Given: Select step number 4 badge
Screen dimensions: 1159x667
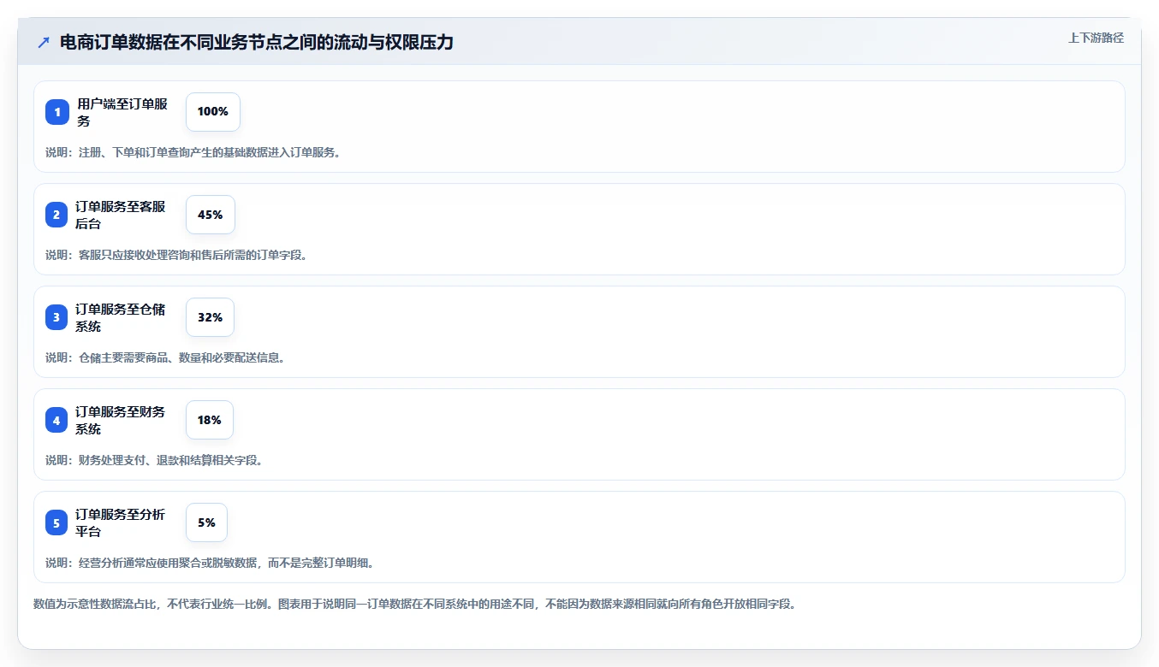Looking at the screenshot, I should (x=57, y=420).
